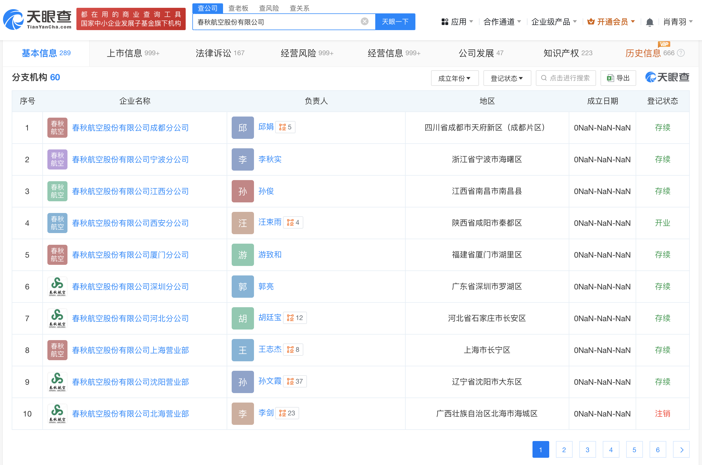Click the 郭 avatar for 郭亮

(x=243, y=286)
